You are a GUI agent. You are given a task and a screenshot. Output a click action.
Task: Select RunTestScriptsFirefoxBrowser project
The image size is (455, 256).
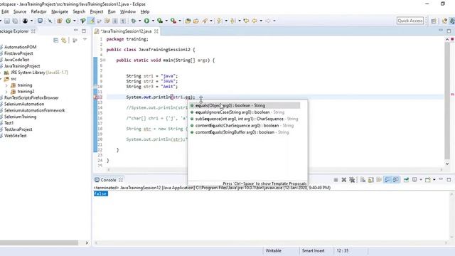pyautogui.click(x=31, y=98)
